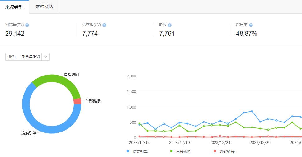Viewport: 302px width, 157px height.
Task: Click the 2023/12/14 x-axis date label
Action: pos(139,143)
